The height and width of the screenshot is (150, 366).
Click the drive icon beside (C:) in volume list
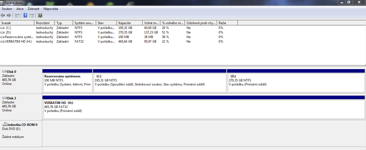pyautogui.click(x=2, y=28)
